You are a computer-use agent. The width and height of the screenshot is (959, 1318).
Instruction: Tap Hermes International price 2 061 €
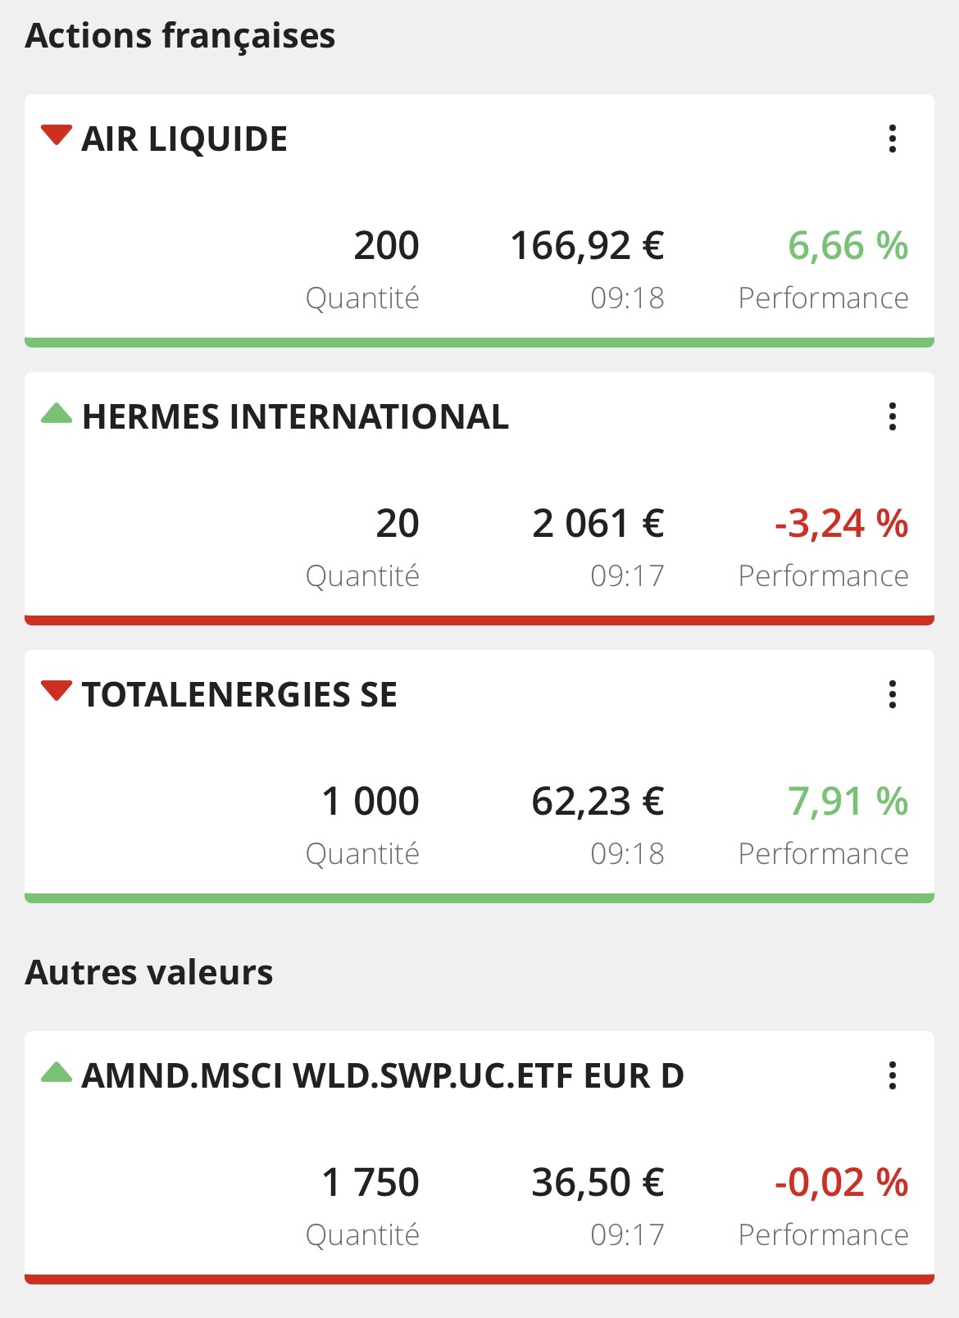pyautogui.click(x=598, y=524)
